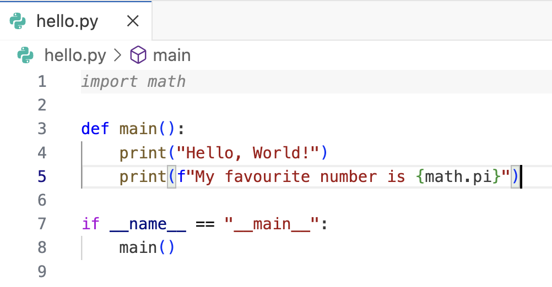Select the hello.py editor tab

75,21
